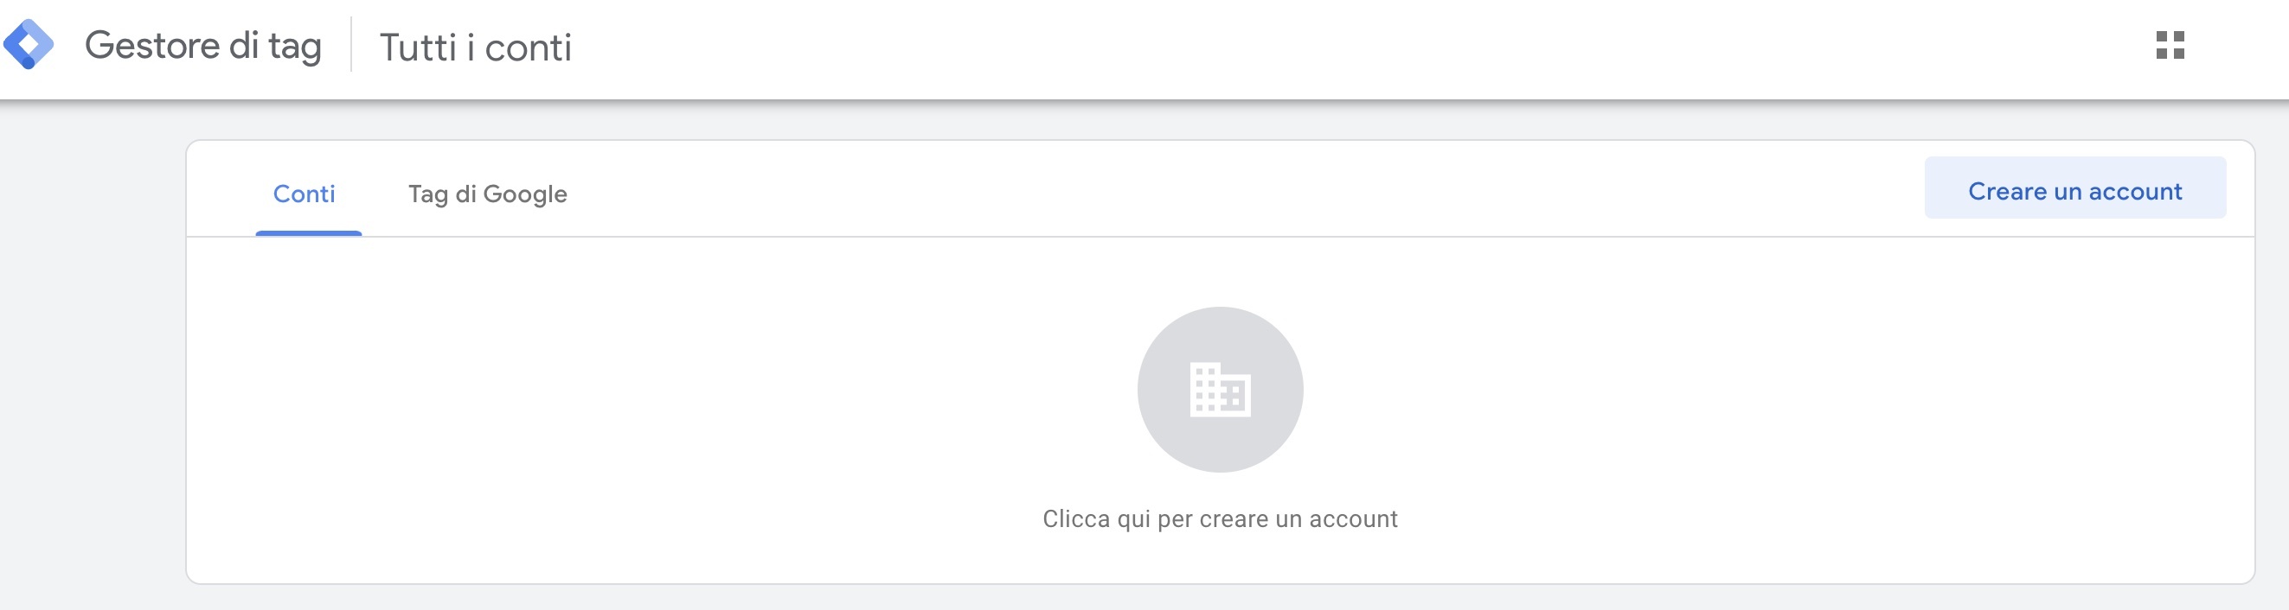
Task: Click Tutti i conti in the header
Action: coord(477,46)
